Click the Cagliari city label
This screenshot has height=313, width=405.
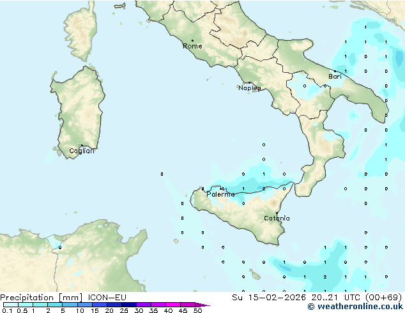pyautogui.click(x=82, y=151)
